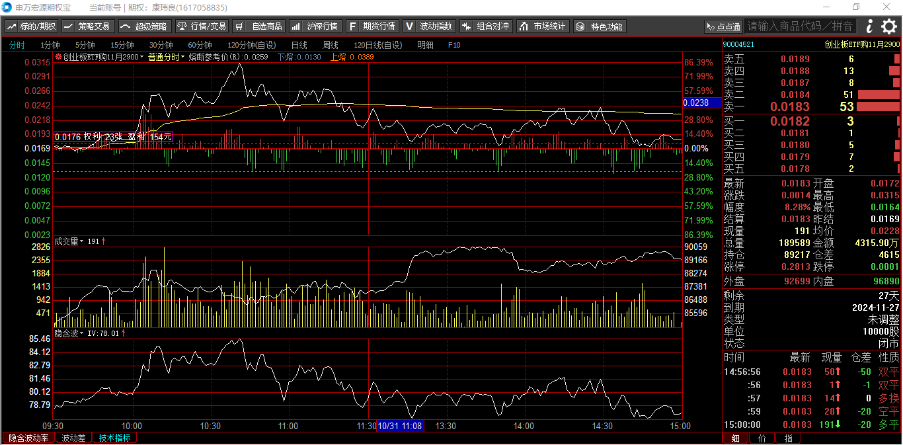Screen dimensions: 903x445
Task: Click the 明细 details button
Action: [x=425, y=45]
